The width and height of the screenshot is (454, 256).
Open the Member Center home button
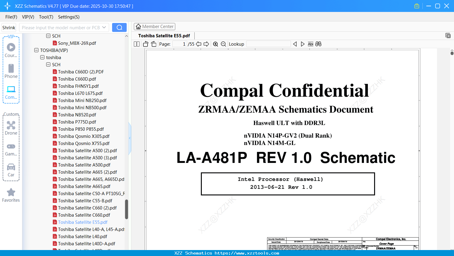[x=154, y=27]
